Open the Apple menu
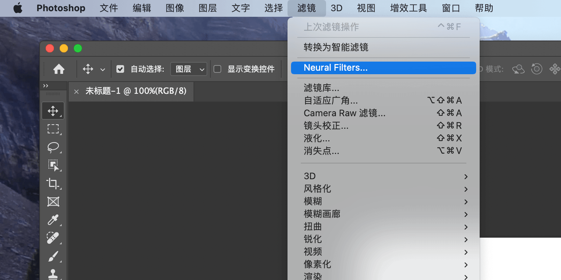 (x=18, y=8)
